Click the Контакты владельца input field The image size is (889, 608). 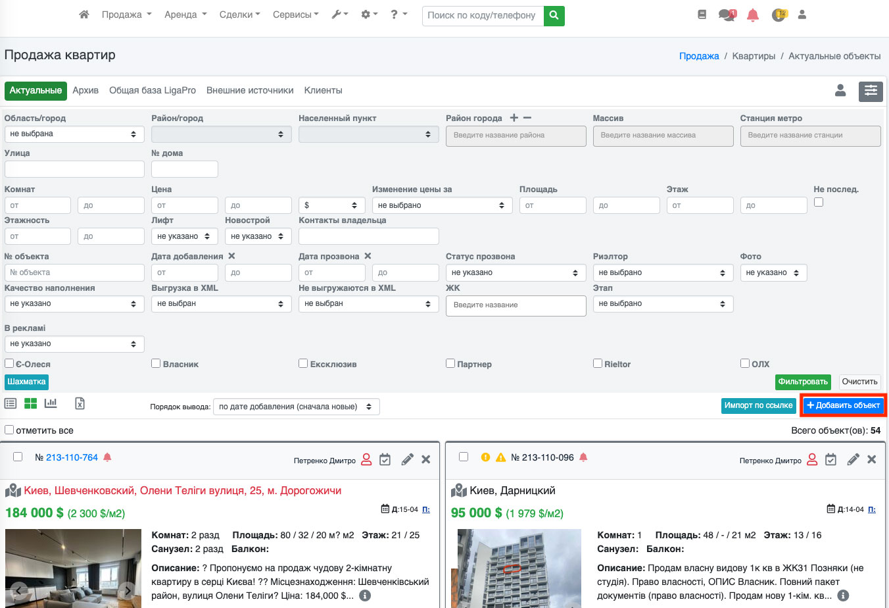(x=368, y=236)
